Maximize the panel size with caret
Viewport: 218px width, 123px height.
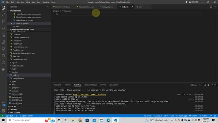[x=212, y=85]
